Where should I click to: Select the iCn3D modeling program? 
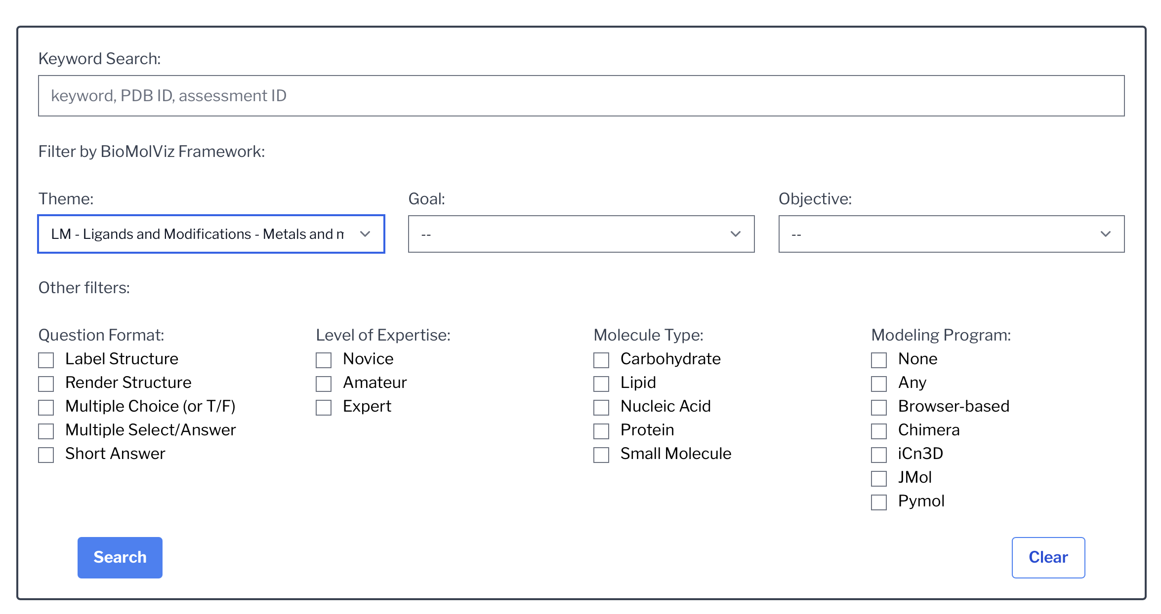[879, 455]
